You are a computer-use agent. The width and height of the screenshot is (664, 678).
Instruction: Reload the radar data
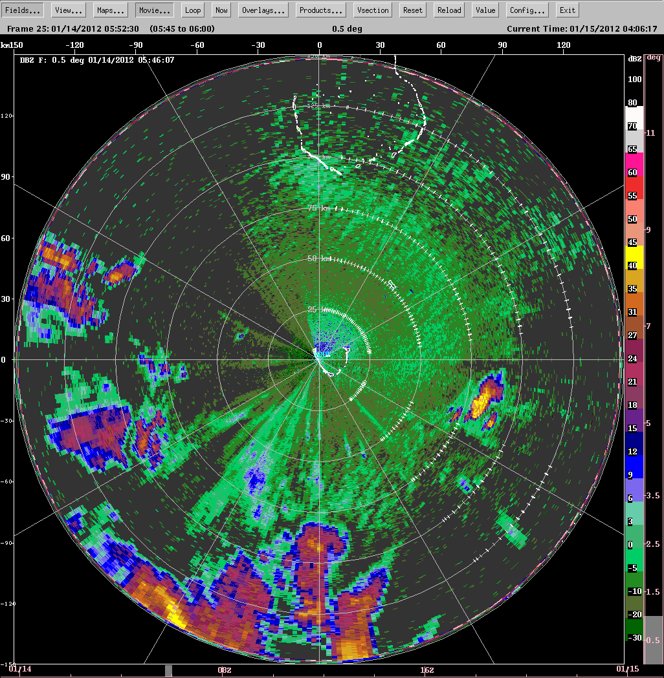coord(449,10)
